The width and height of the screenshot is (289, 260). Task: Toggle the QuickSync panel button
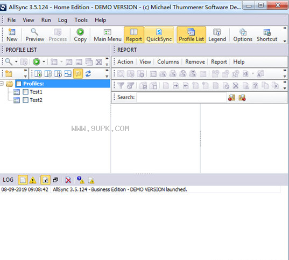click(x=159, y=35)
